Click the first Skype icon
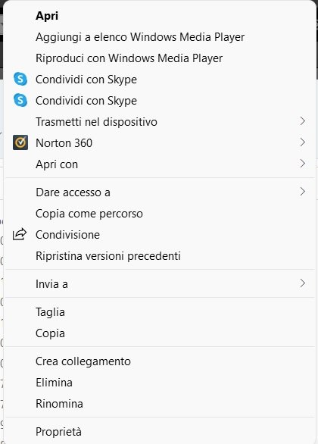 click(20, 79)
